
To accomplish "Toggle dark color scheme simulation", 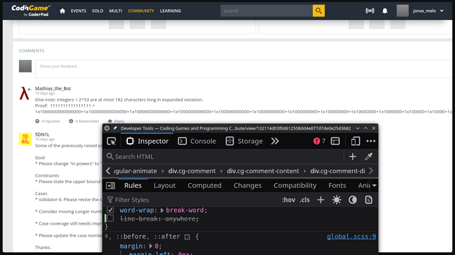I will (353, 200).
